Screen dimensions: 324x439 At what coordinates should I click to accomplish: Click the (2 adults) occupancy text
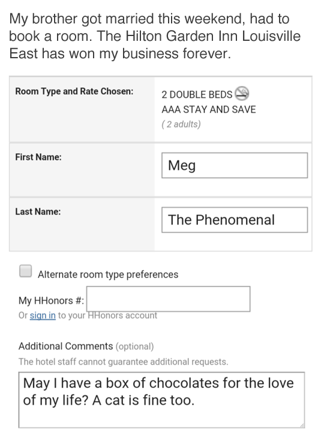point(181,124)
